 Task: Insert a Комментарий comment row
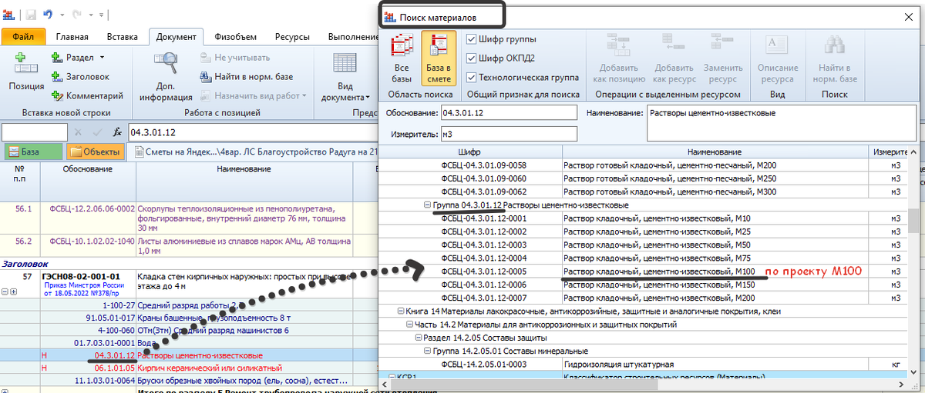(x=87, y=95)
